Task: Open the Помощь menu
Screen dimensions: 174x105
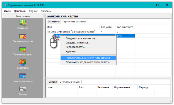Action: click(46, 11)
